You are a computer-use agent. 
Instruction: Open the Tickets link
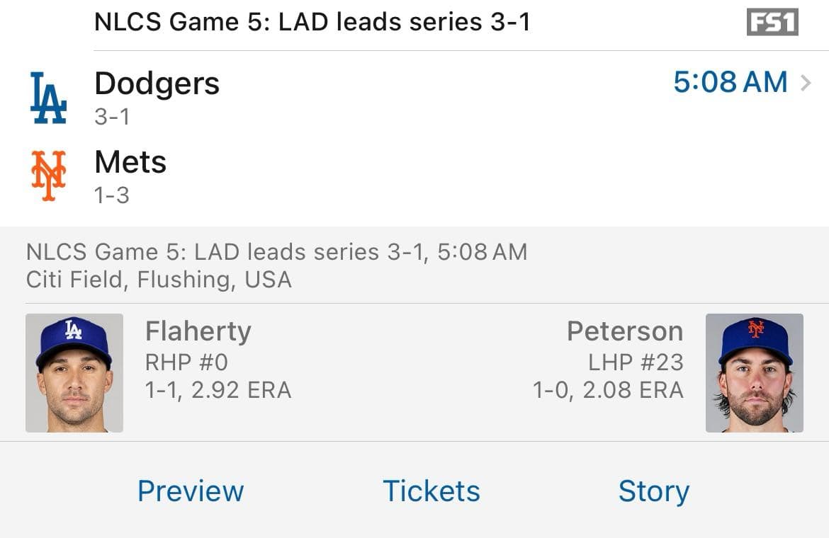pyautogui.click(x=430, y=490)
